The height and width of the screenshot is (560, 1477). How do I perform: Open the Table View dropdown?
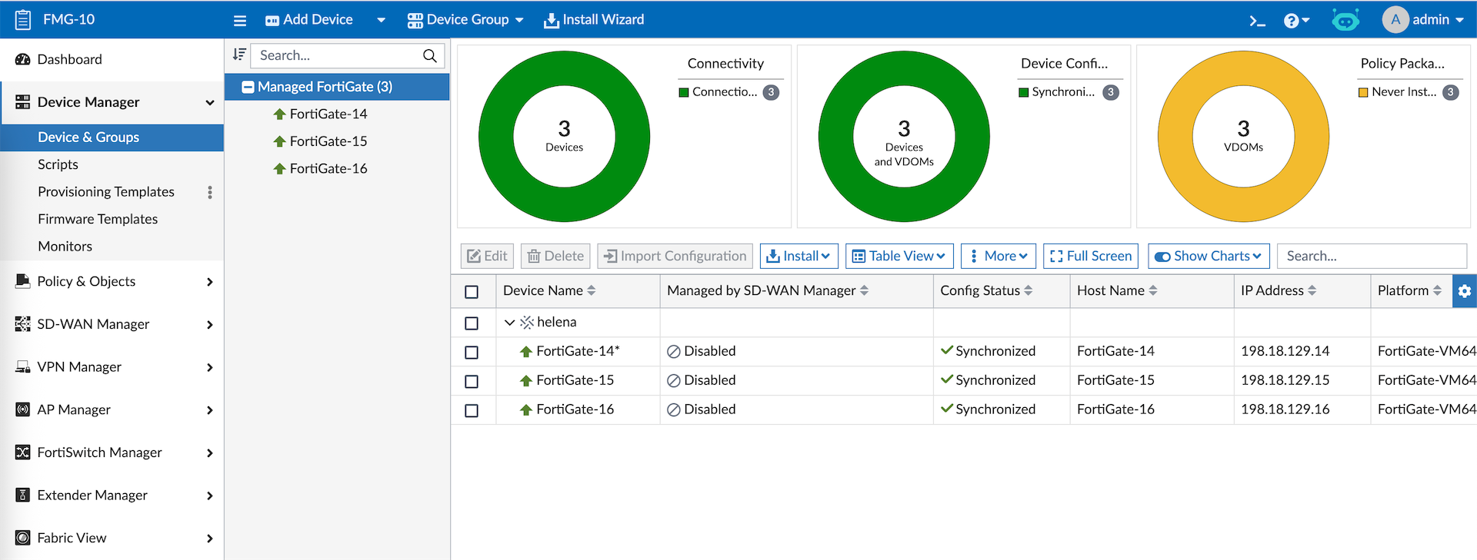coord(899,256)
